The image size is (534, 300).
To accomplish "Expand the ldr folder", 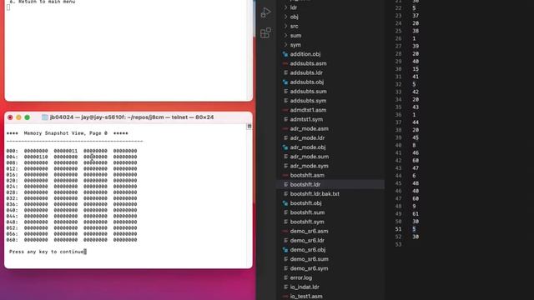I will pos(294,7).
